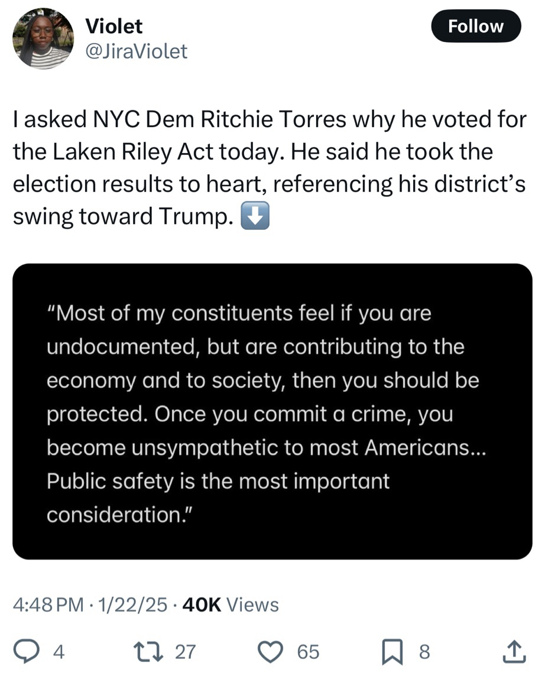Click the phrase 'Laken Riley Act' in the tweet

point(116,152)
